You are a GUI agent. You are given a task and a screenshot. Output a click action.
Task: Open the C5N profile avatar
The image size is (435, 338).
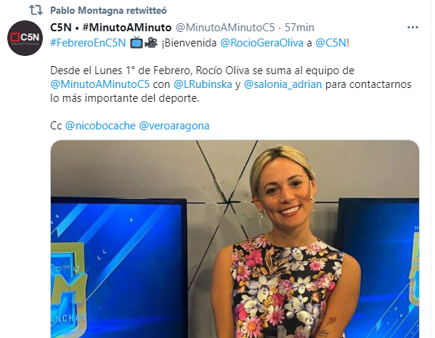pos(25,38)
